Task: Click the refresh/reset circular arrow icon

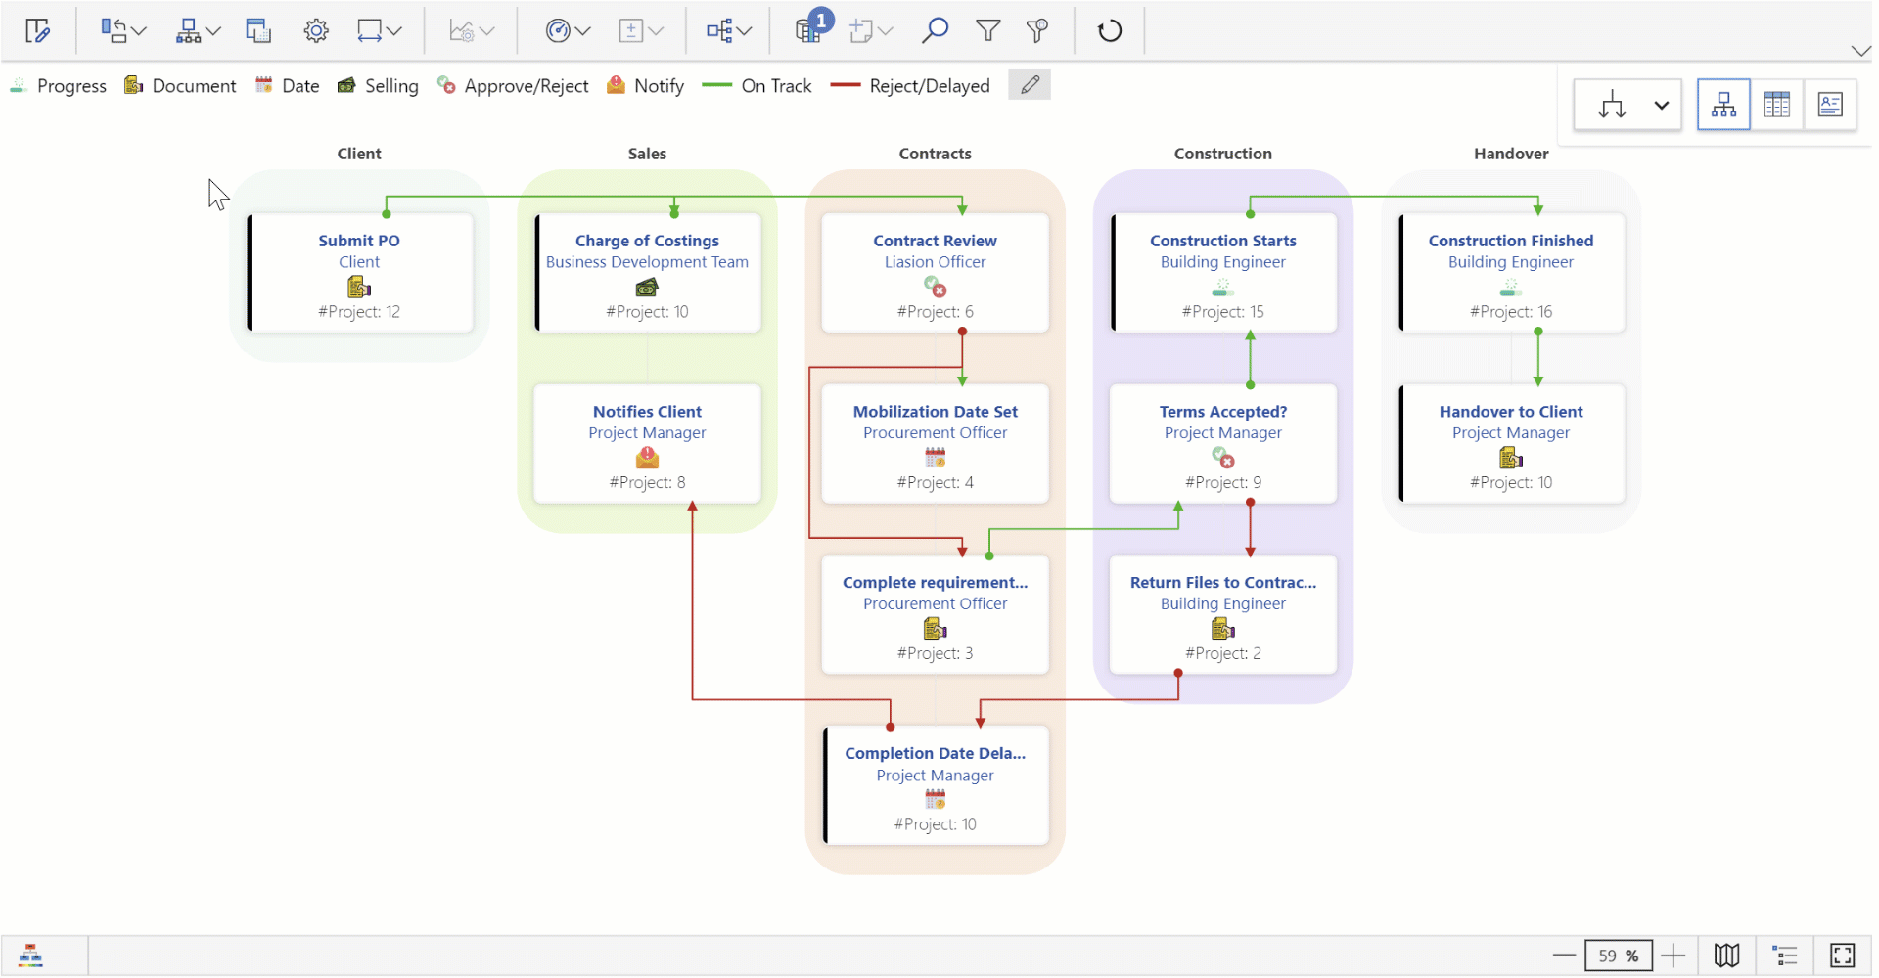Action: pyautogui.click(x=1109, y=30)
